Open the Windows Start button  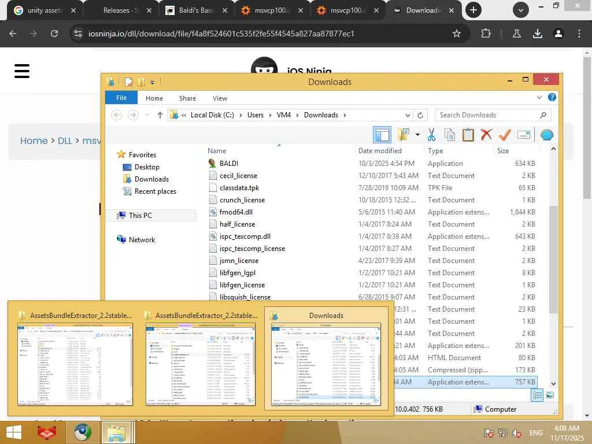pyautogui.click(x=14, y=432)
